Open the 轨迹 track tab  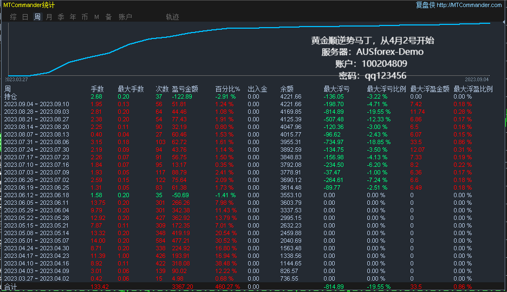(172, 17)
